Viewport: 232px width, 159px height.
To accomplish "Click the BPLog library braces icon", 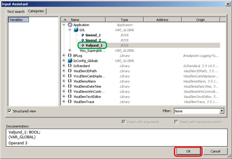I will (x=70, y=56).
